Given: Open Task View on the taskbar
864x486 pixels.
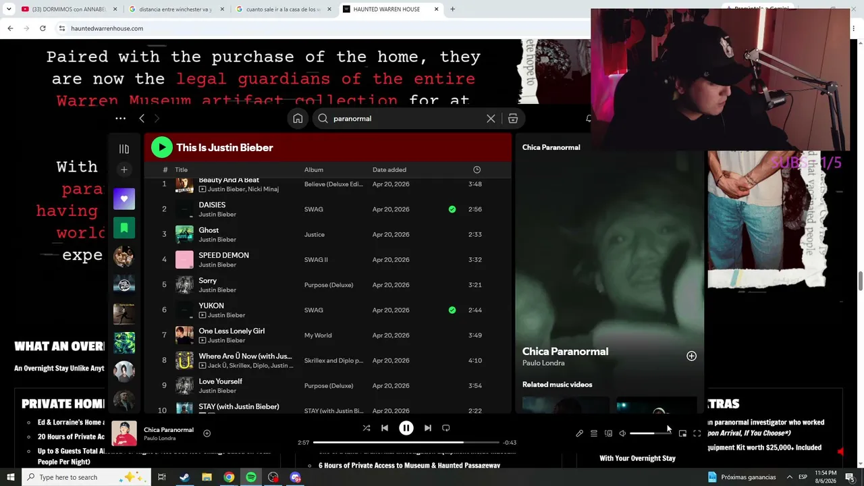Looking at the screenshot, I should point(162,477).
